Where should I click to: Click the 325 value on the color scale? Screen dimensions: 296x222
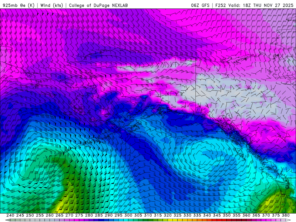(x=177, y=215)
